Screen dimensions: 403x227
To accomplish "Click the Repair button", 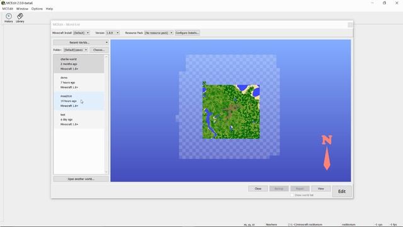I will click(300, 189).
